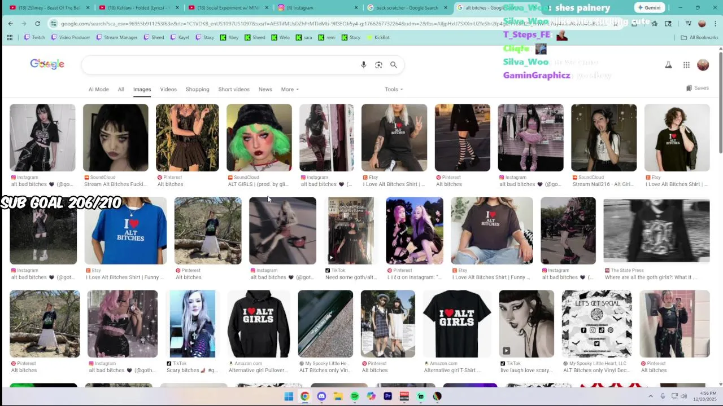Open the Kayel bookmark
This screenshot has height=406, width=723.
pos(180,37)
